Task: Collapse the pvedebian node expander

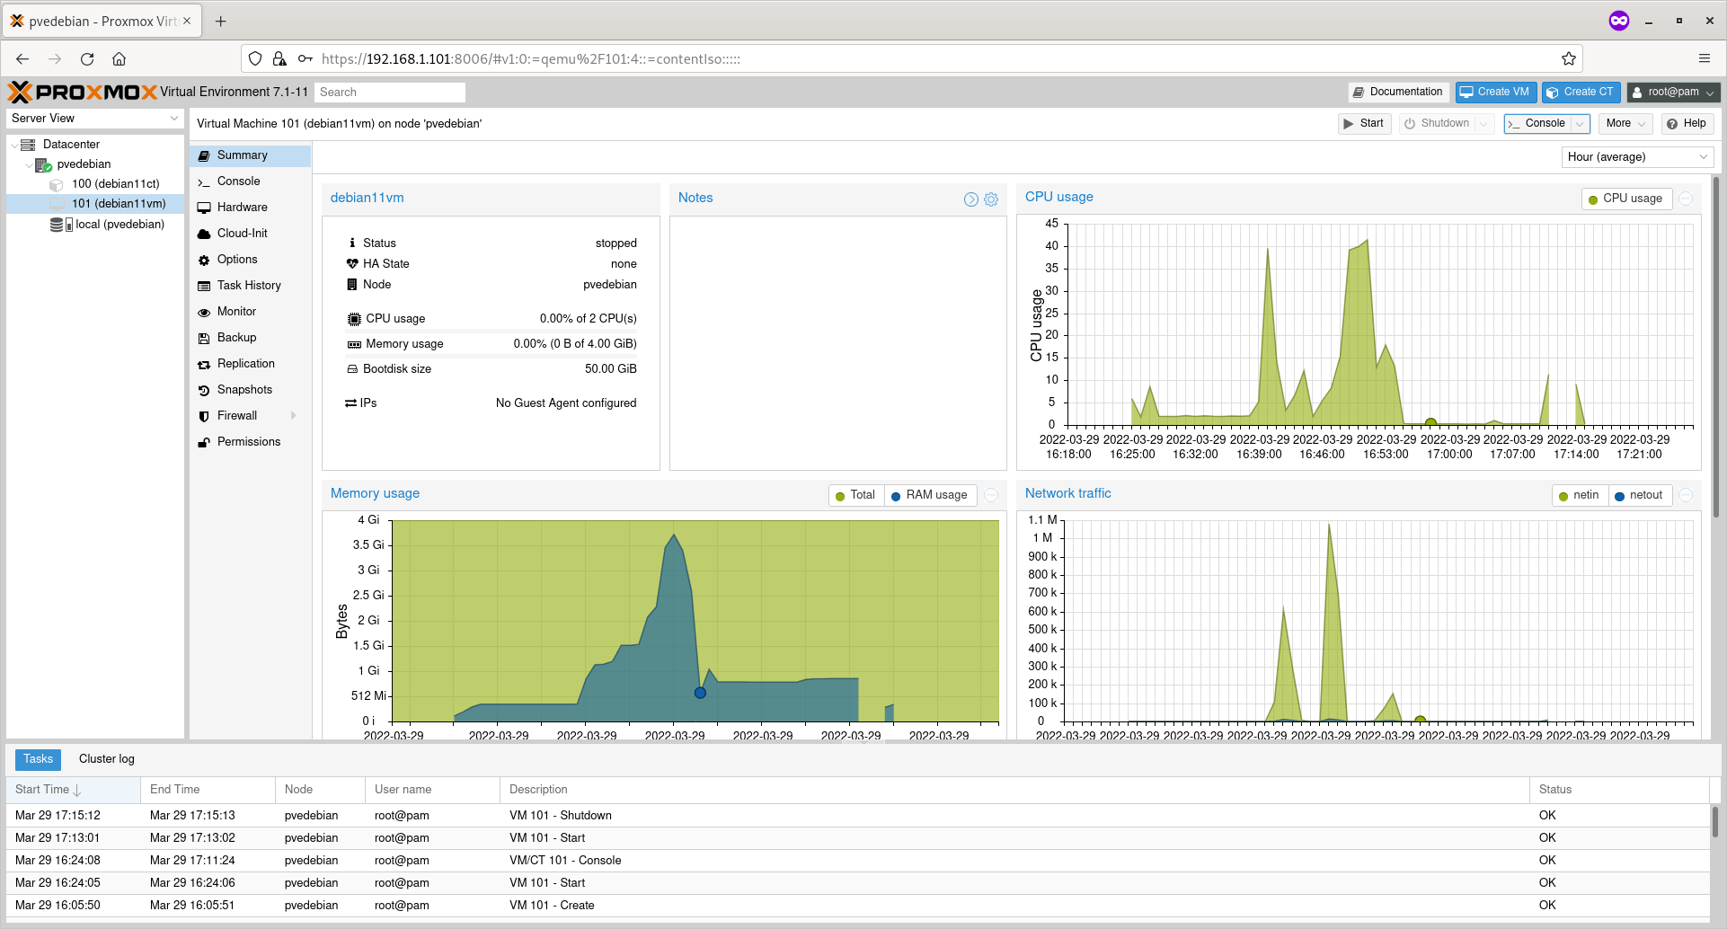Action: [x=29, y=164]
